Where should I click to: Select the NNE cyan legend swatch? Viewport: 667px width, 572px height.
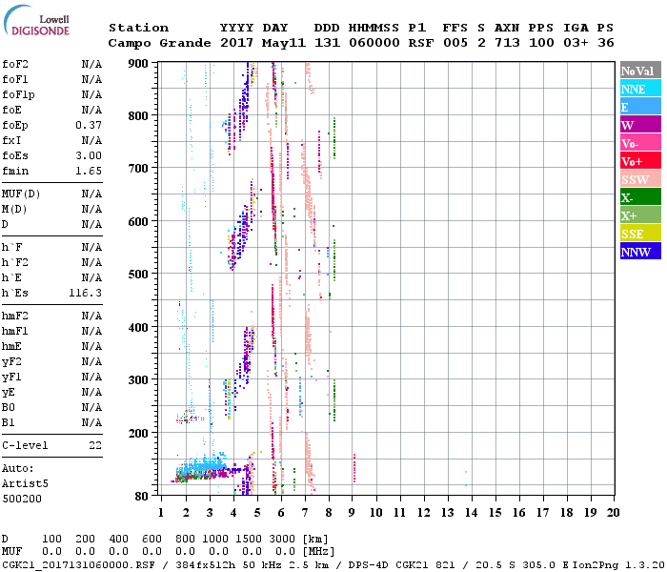click(640, 89)
